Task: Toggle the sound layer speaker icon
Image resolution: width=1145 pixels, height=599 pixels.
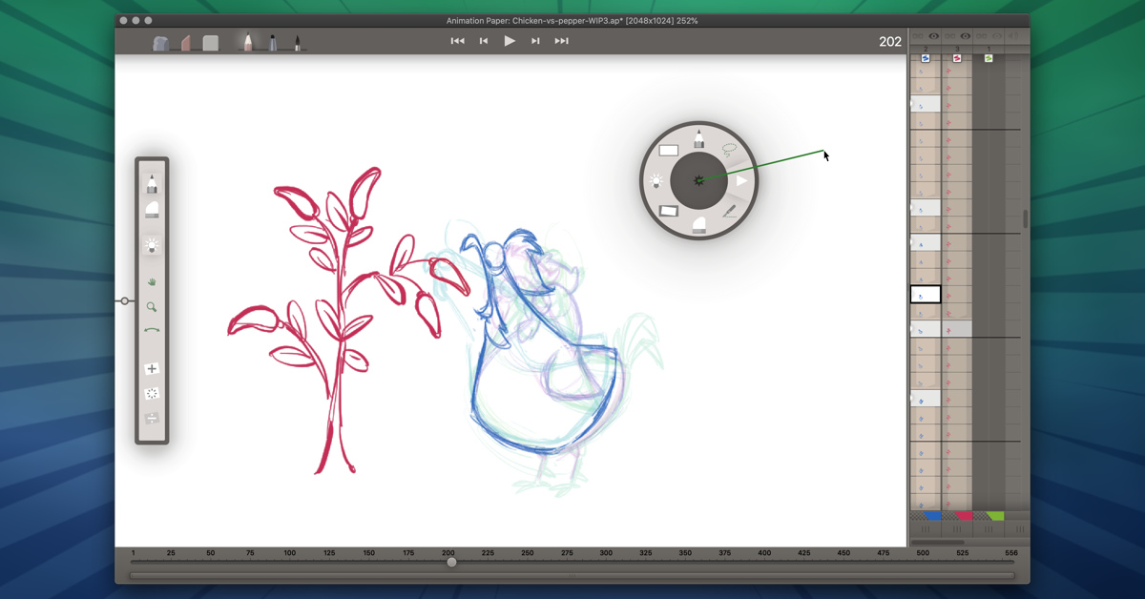Action: point(1013,36)
